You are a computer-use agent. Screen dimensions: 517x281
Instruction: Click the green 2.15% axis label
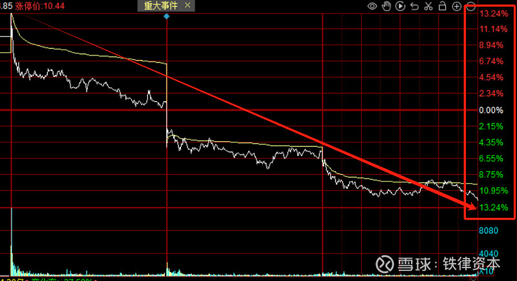[491, 126]
